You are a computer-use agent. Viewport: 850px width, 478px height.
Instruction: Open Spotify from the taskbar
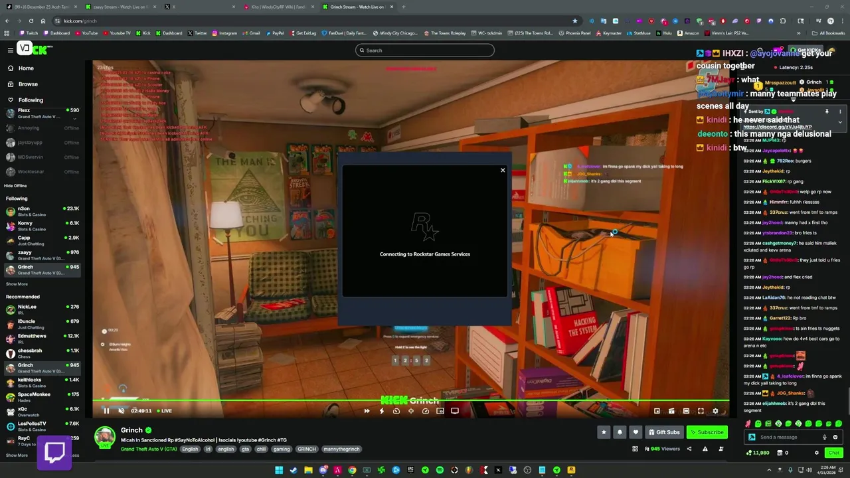440,470
